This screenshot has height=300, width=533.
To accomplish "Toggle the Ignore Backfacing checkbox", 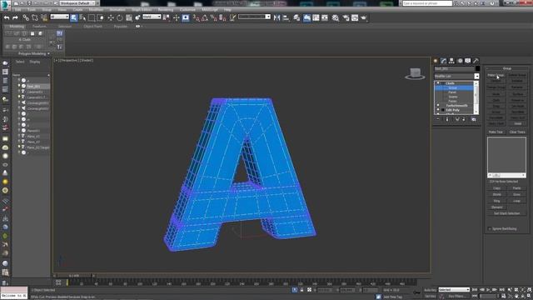I will coord(490,229).
